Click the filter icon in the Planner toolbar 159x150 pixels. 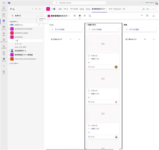tap(142, 15)
